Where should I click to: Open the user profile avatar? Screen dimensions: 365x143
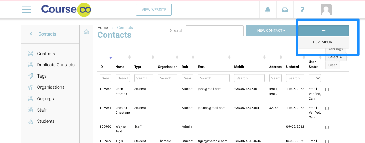tap(326, 10)
